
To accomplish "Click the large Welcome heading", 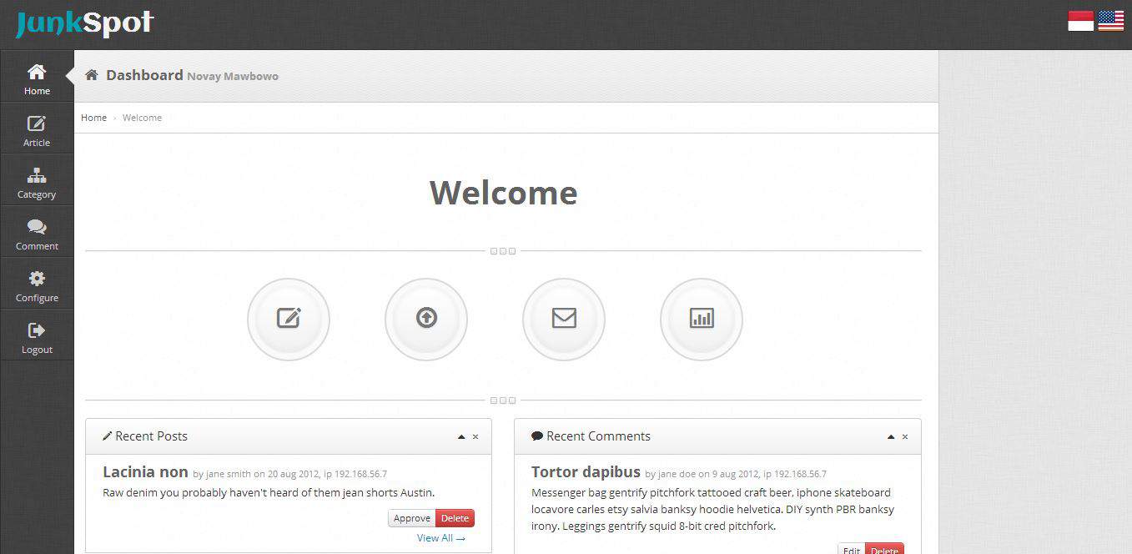I will tap(503, 193).
